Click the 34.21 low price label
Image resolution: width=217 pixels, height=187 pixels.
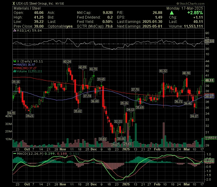pos(30,116)
